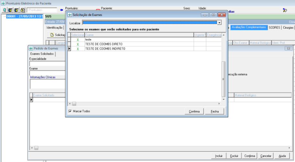295x162 pixels.
Task: Close the Pedido de Exames window
Action: pos(289,48)
